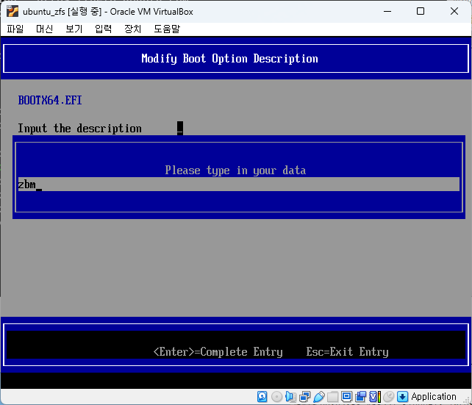Open the 파일 menu
Screen dimensions: 472x405
point(15,29)
